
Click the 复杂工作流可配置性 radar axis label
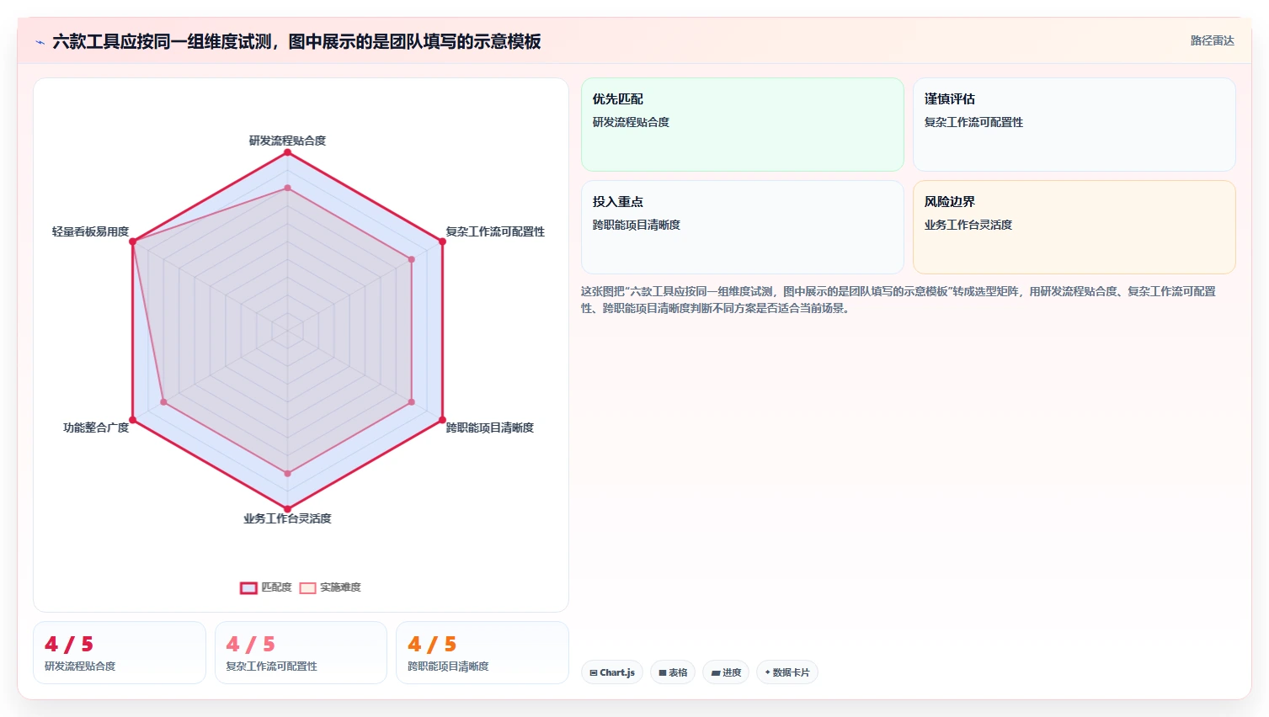pyautogui.click(x=495, y=231)
